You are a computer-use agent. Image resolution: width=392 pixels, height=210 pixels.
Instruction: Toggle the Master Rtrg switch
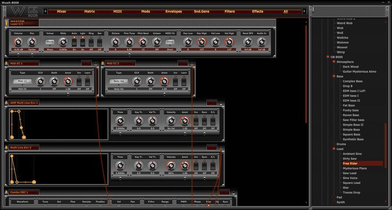coord(91,42)
